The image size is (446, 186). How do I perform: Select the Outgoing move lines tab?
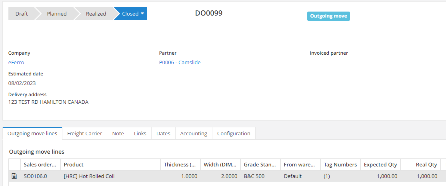32,133
